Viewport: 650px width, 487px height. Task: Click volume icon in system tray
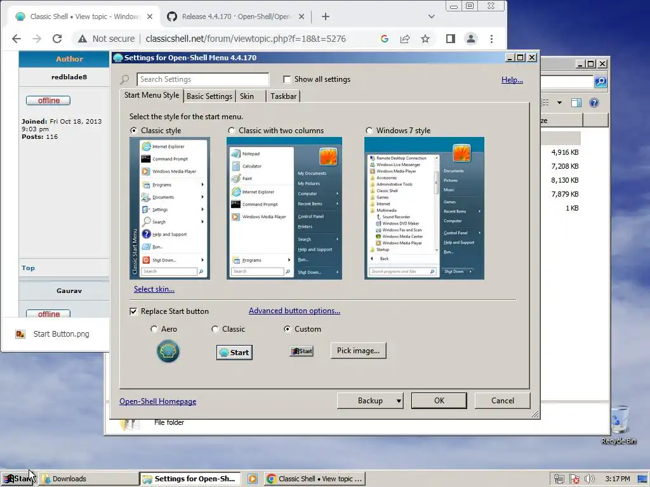click(x=589, y=479)
